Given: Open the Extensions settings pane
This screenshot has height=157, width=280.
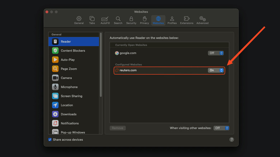Looking at the screenshot, I should 187,20.
